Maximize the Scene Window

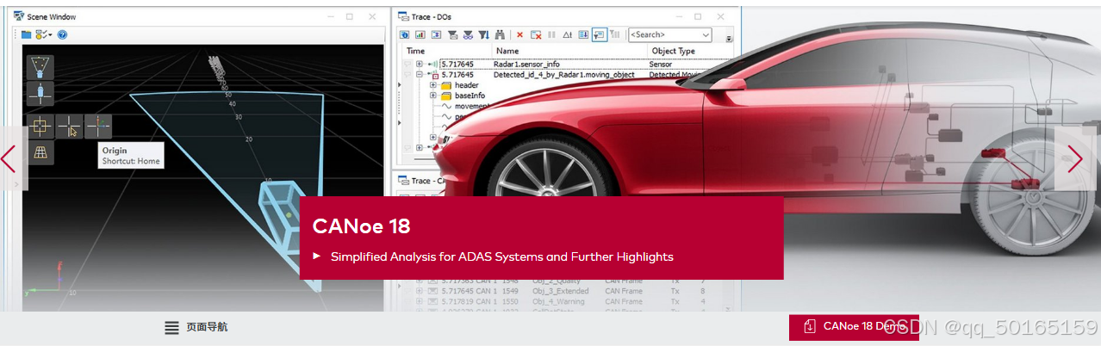[350, 15]
